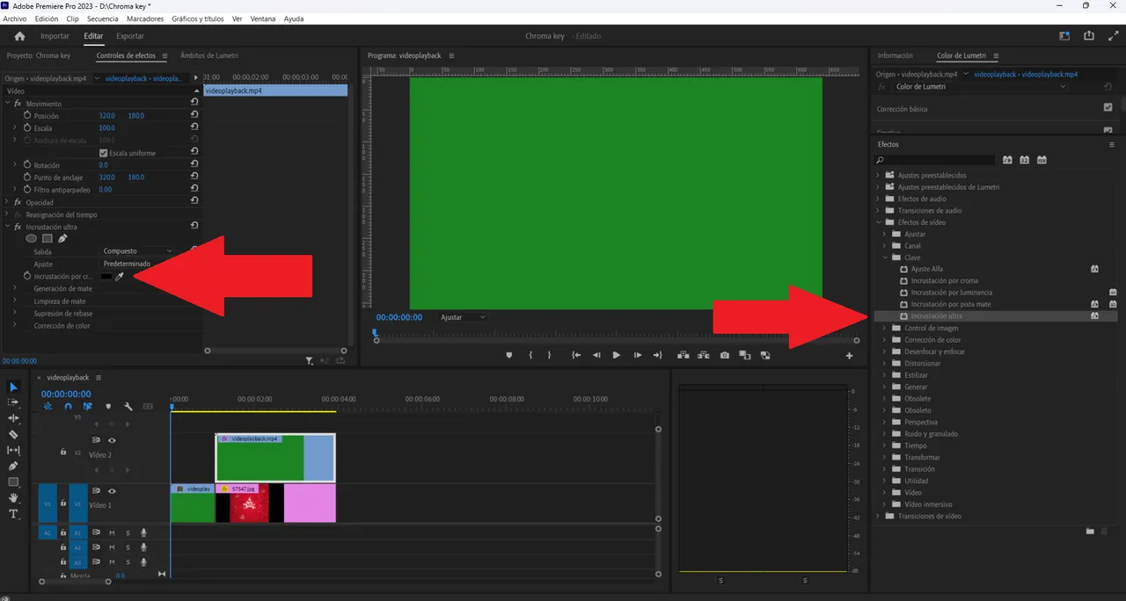
Task: Select the Ripple Edit tool
Action: pyautogui.click(x=13, y=418)
